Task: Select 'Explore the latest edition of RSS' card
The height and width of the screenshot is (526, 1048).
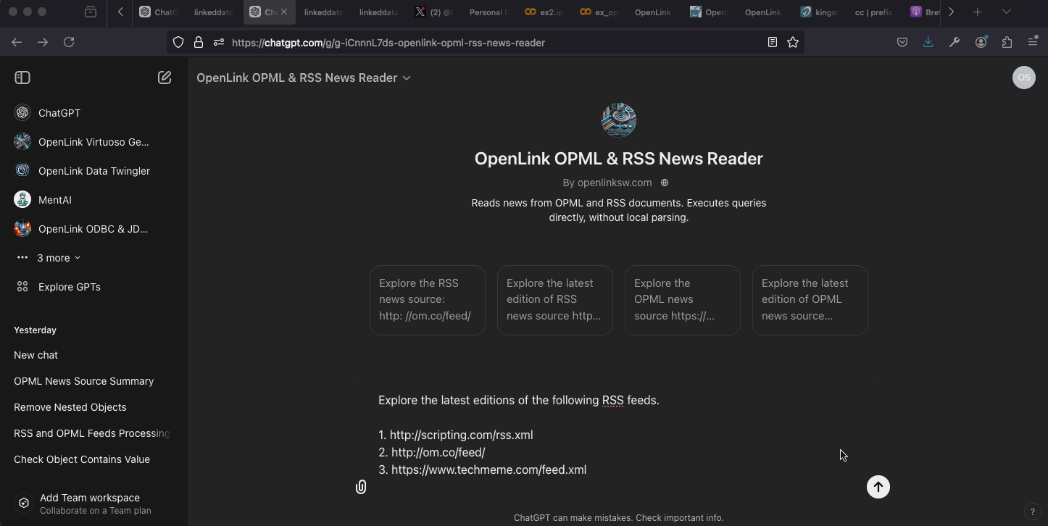Action: pyautogui.click(x=555, y=300)
